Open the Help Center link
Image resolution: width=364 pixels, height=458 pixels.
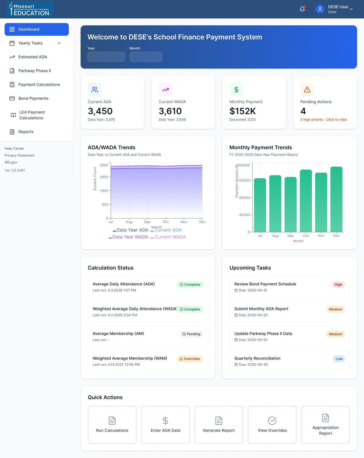pos(14,149)
